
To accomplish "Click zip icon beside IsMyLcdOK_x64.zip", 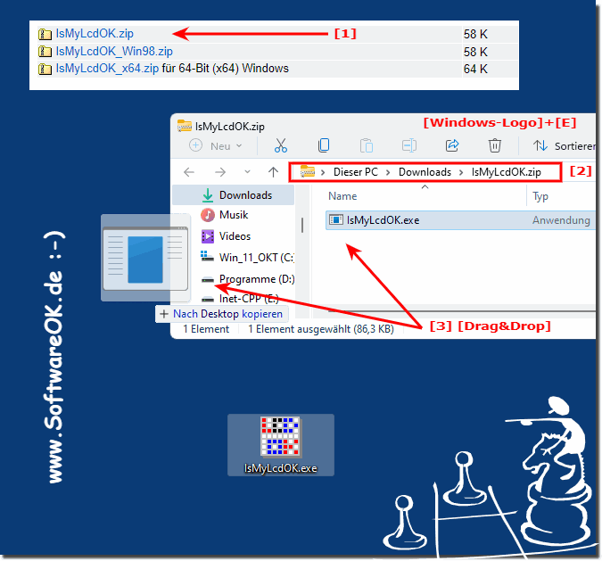I will pyautogui.click(x=45, y=69).
